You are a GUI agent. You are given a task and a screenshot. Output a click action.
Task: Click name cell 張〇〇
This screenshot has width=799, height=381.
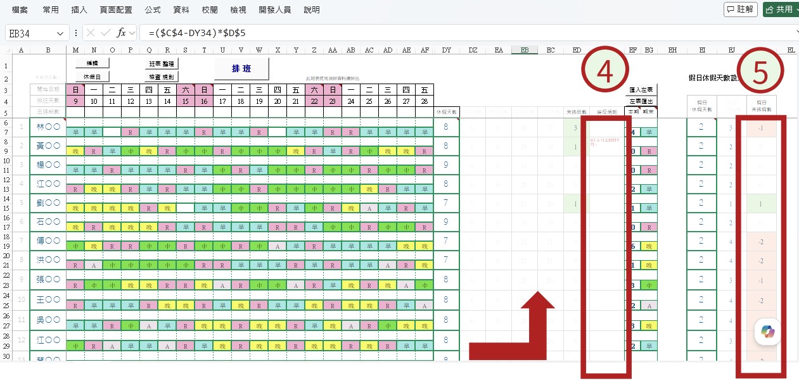48,279
